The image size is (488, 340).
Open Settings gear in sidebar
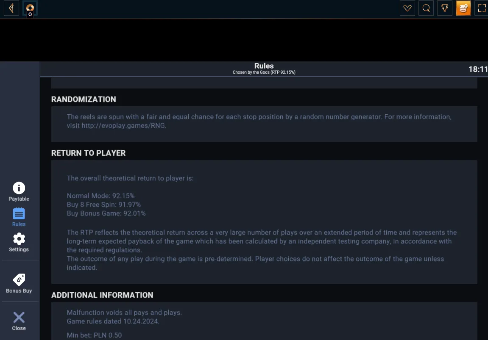[x=19, y=243]
